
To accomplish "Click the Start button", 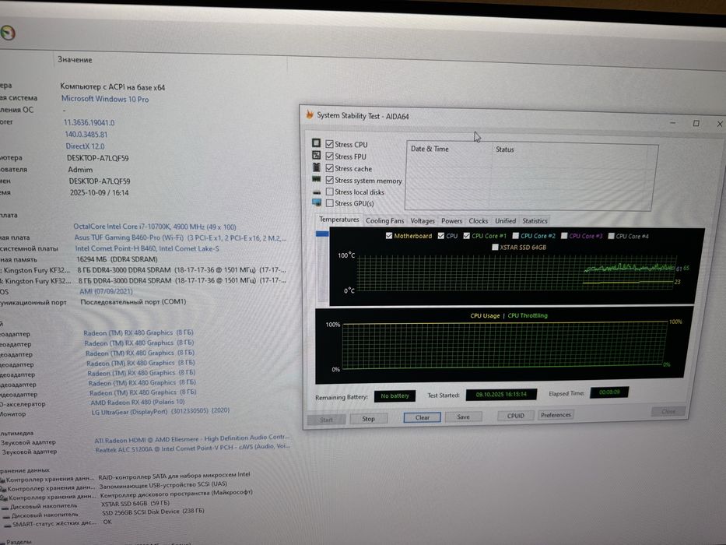I will (326, 420).
